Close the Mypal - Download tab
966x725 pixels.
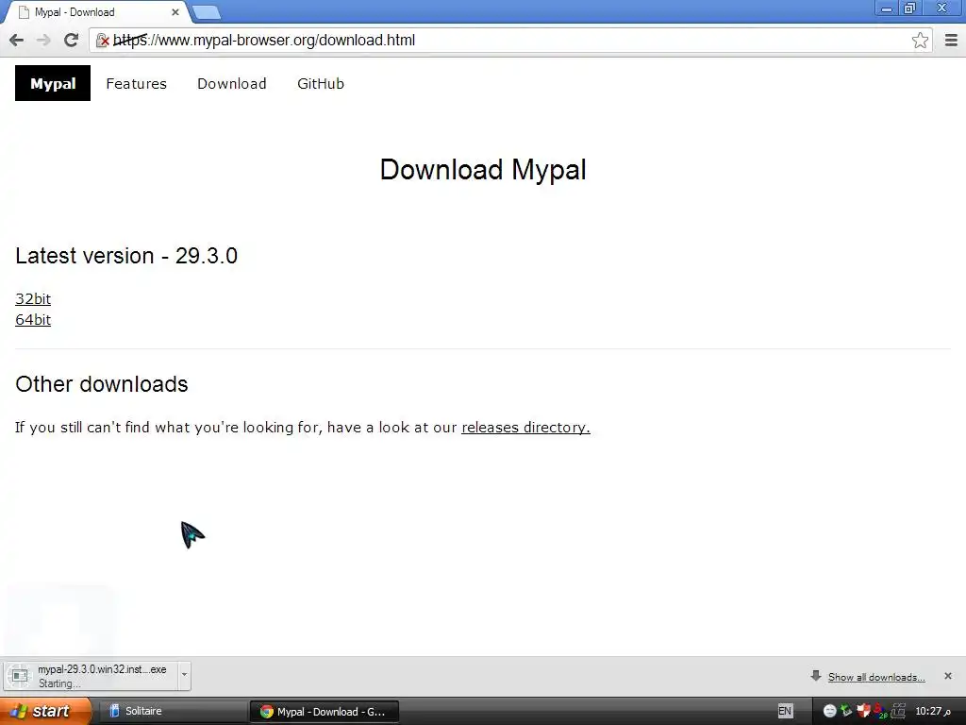175,11
